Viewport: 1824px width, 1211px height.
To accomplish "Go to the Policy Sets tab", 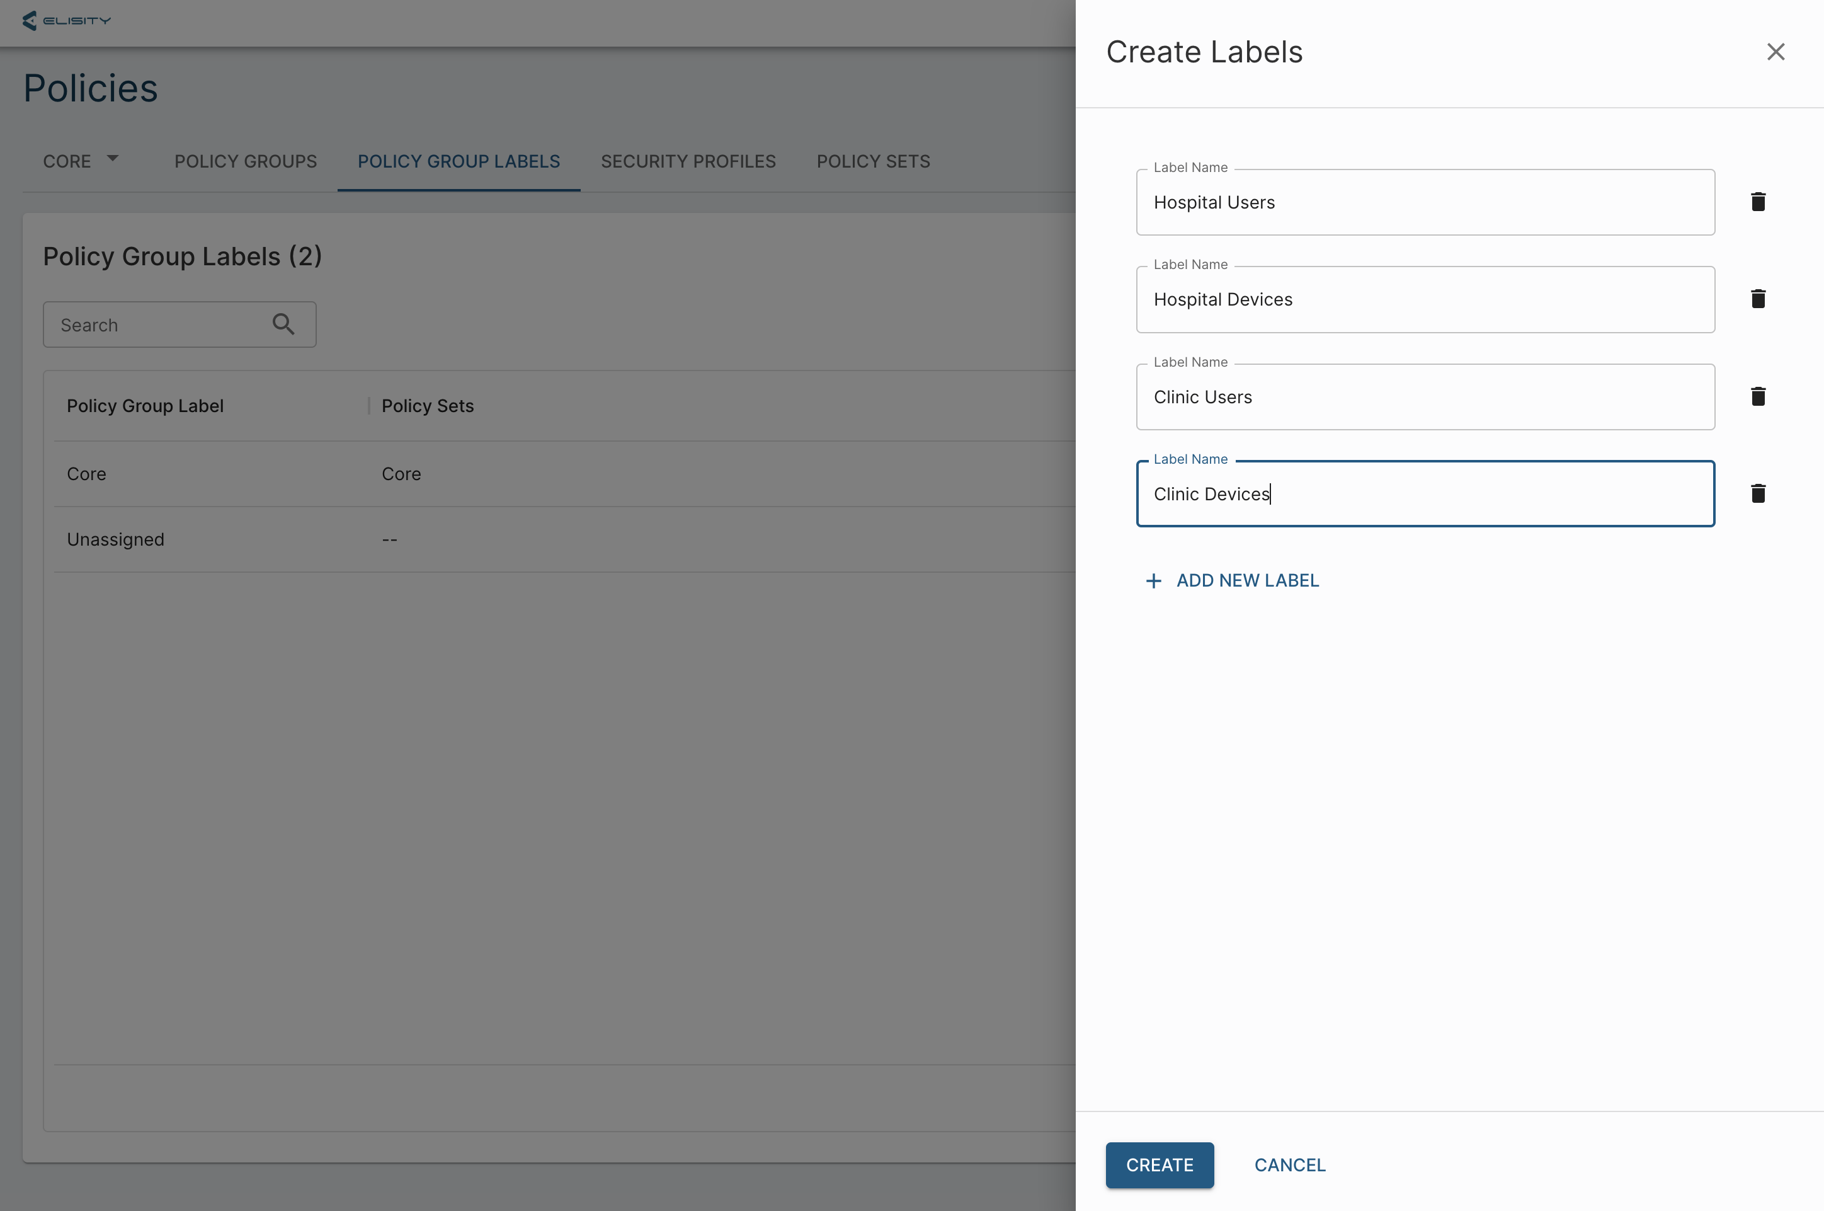I will pos(873,161).
